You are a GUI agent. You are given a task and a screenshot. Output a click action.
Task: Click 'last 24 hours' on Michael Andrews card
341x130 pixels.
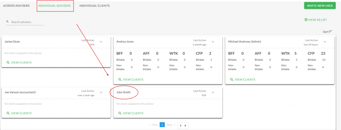tap(311, 45)
